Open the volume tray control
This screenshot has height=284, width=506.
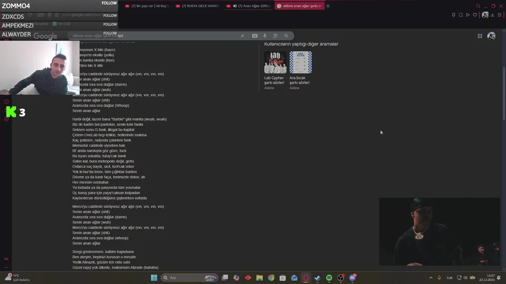click(x=465, y=278)
